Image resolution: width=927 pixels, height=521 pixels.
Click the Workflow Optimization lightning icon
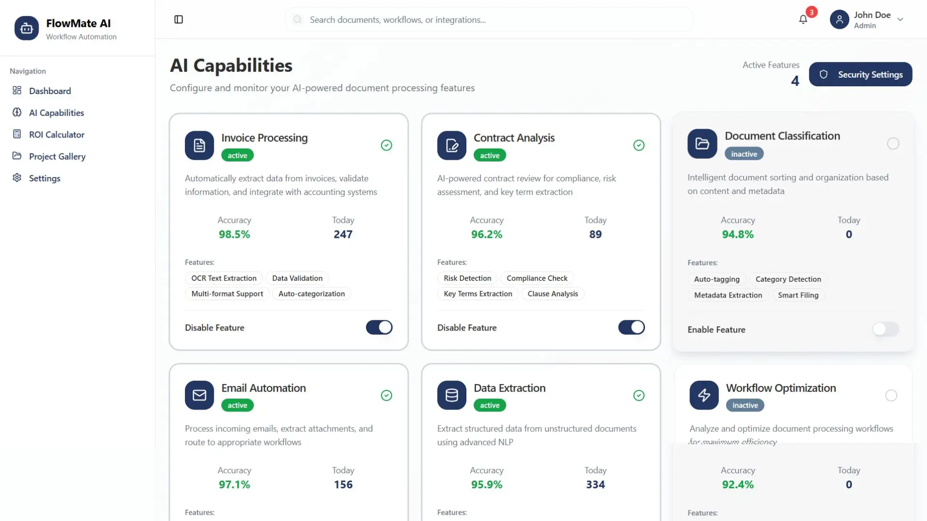(704, 395)
